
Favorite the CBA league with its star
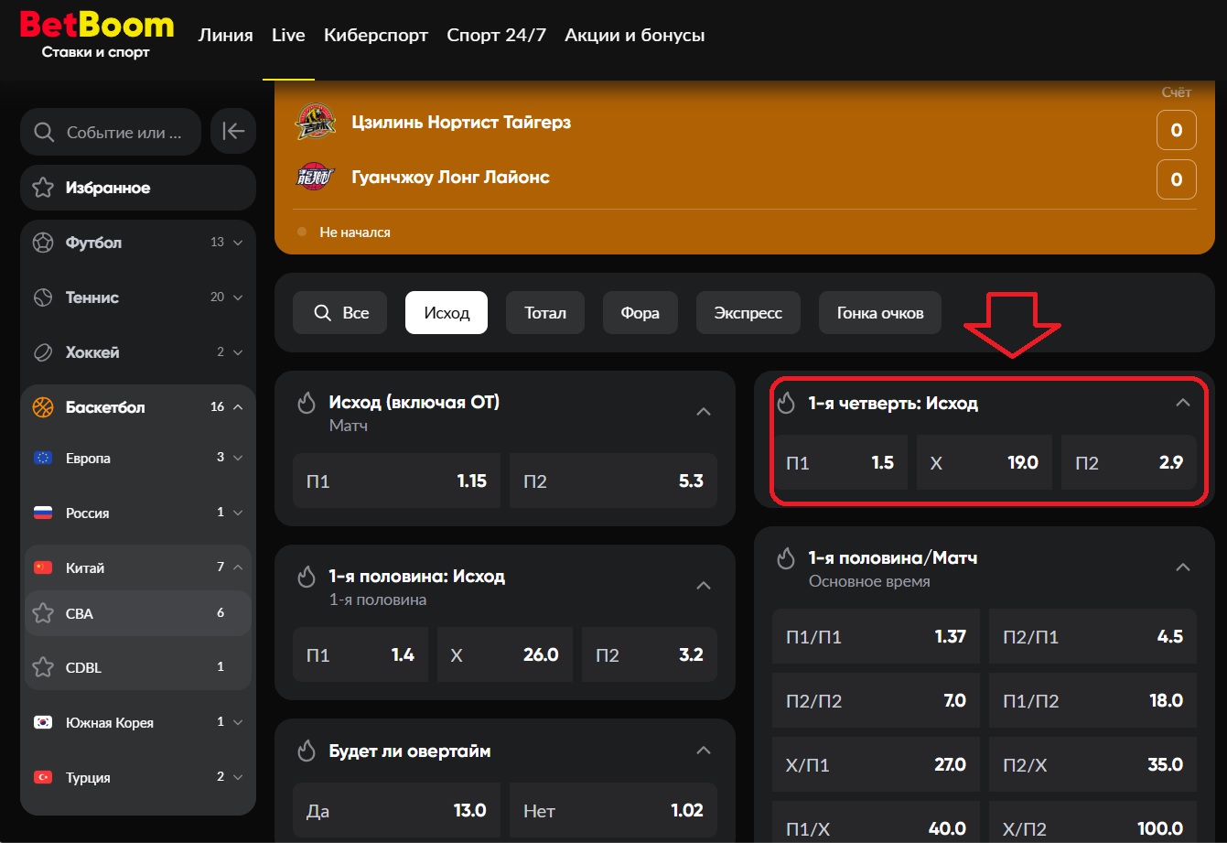42,613
